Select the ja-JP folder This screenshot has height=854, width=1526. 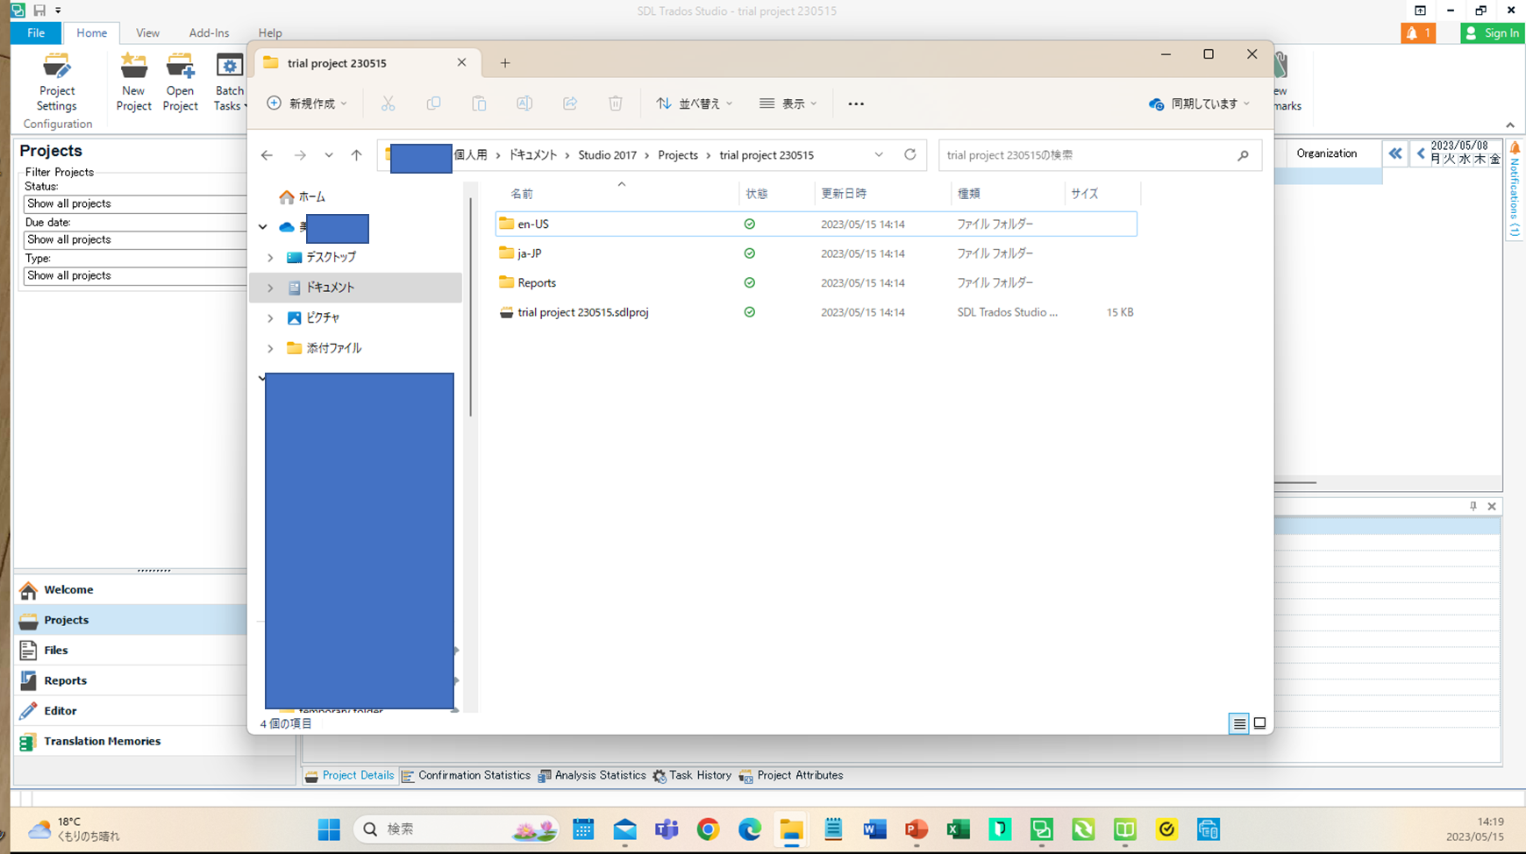[816, 253]
